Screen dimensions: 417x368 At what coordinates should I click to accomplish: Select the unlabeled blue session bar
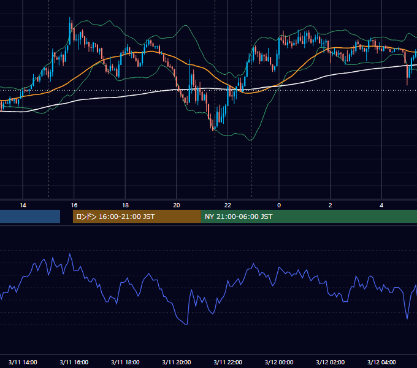[x=30, y=217]
